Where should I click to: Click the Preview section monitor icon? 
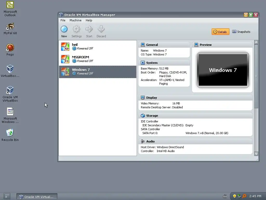coord(196,45)
